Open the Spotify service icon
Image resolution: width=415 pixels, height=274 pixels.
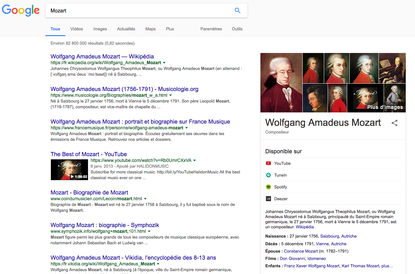coord(268,187)
